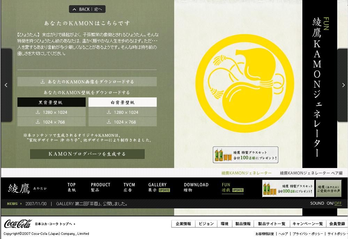Click the KAMONブログパーツを生成する button
Image resolution: width=348 pixels, height=239 pixels.
pos(87,154)
